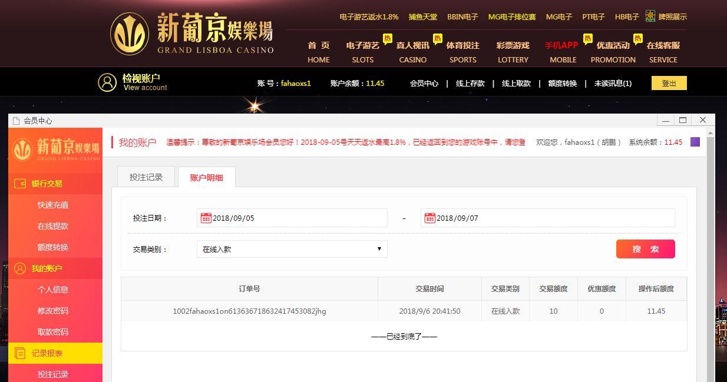
Task: Click the 已经到底了 end-of-list text
Action: [x=404, y=336]
